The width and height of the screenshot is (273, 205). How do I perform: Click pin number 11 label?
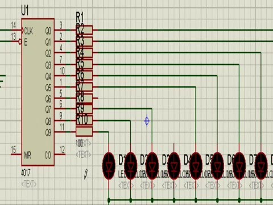62,127
